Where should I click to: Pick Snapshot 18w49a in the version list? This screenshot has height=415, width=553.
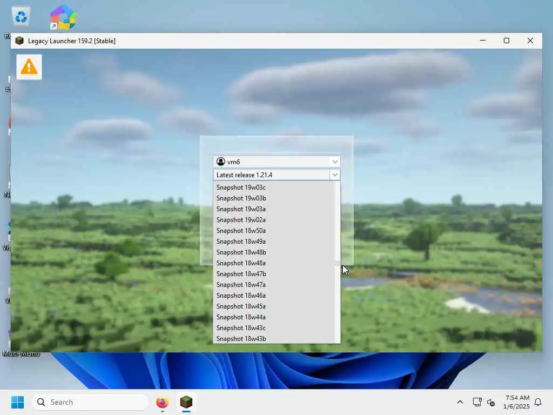(x=274, y=242)
